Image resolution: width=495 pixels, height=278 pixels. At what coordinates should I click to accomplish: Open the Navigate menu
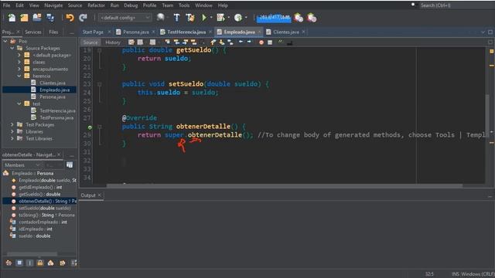click(53, 5)
